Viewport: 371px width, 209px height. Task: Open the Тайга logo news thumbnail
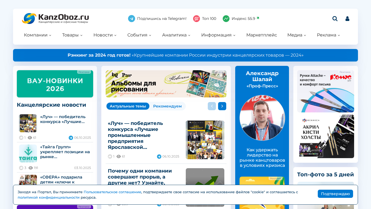pyautogui.click(x=28, y=153)
